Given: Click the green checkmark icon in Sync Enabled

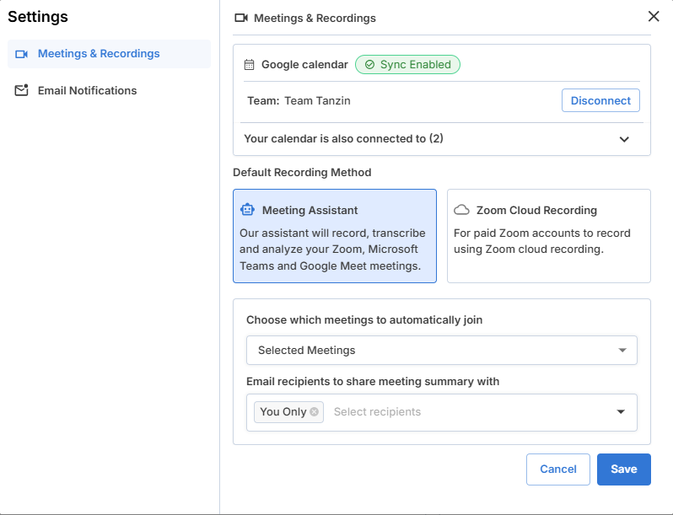Looking at the screenshot, I should pyautogui.click(x=369, y=65).
